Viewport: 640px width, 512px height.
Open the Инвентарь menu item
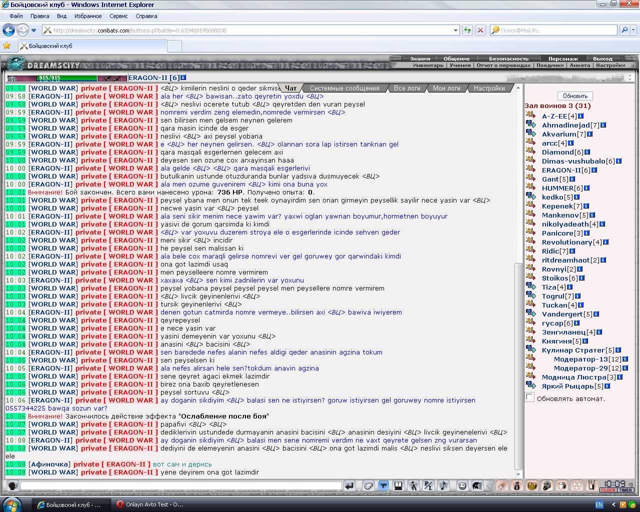point(428,65)
